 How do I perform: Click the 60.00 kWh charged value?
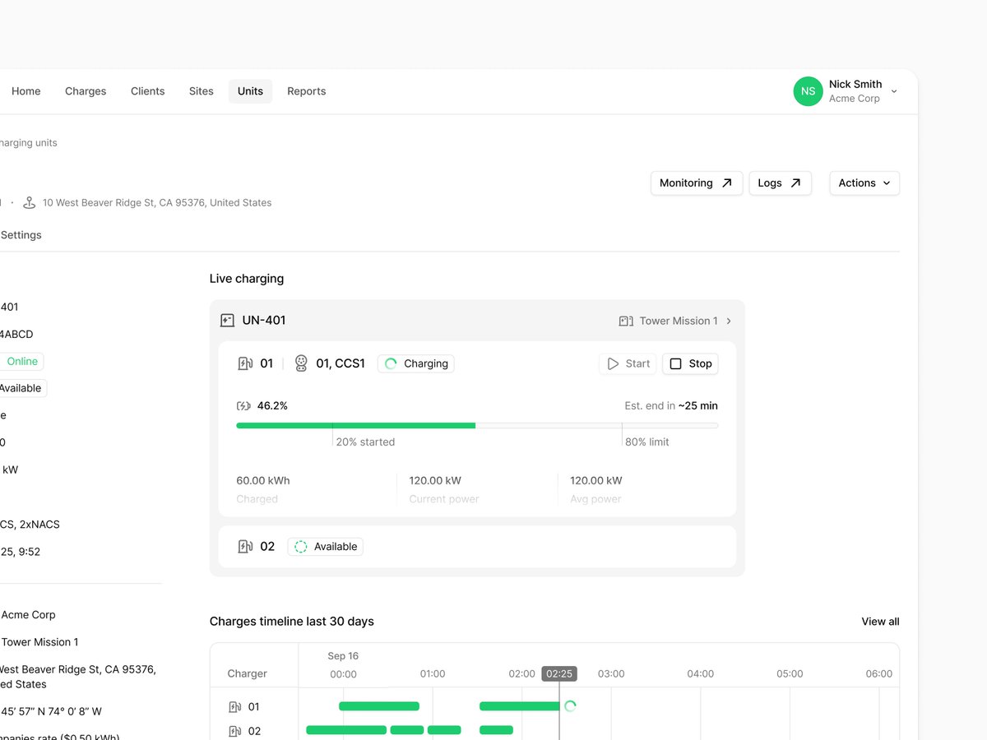pyautogui.click(x=263, y=481)
